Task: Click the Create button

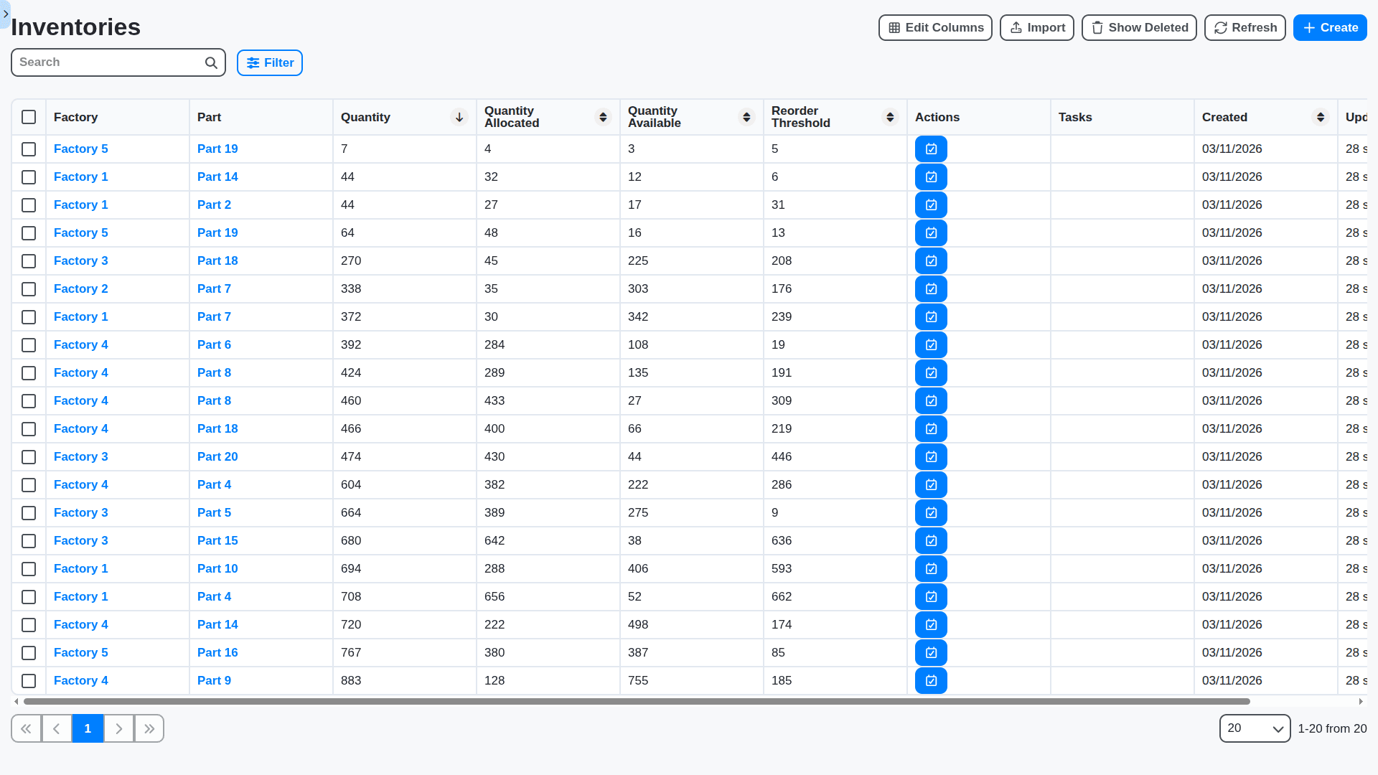Action: [x=1330, y=27]
